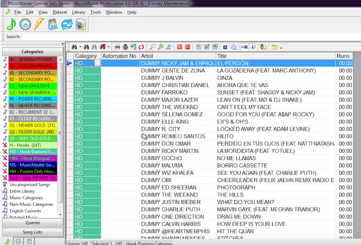Open the Edit menu
This screenshot has width=361, height=245.
click(x=29, y=12)
